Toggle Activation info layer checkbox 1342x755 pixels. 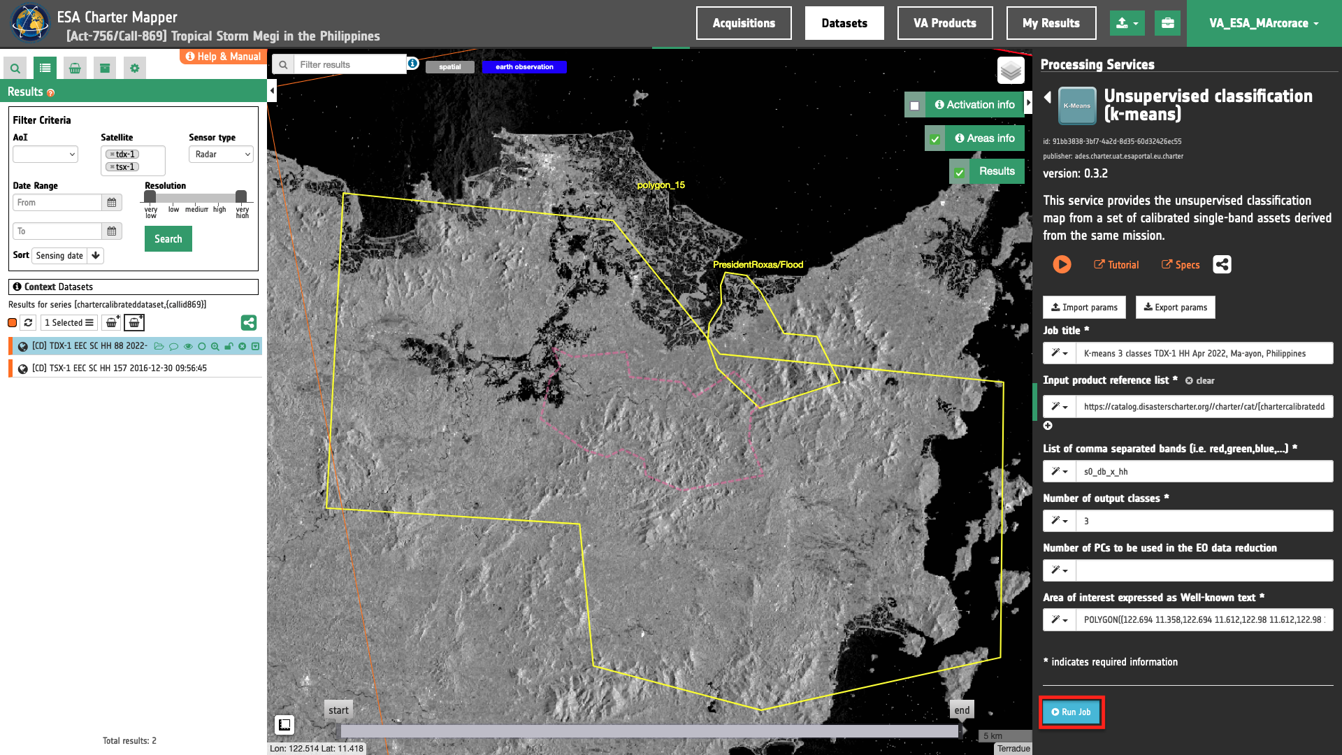click(915, 106)
